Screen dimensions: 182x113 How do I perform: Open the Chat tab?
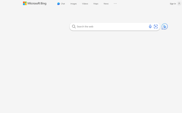(x=61, y=4)
